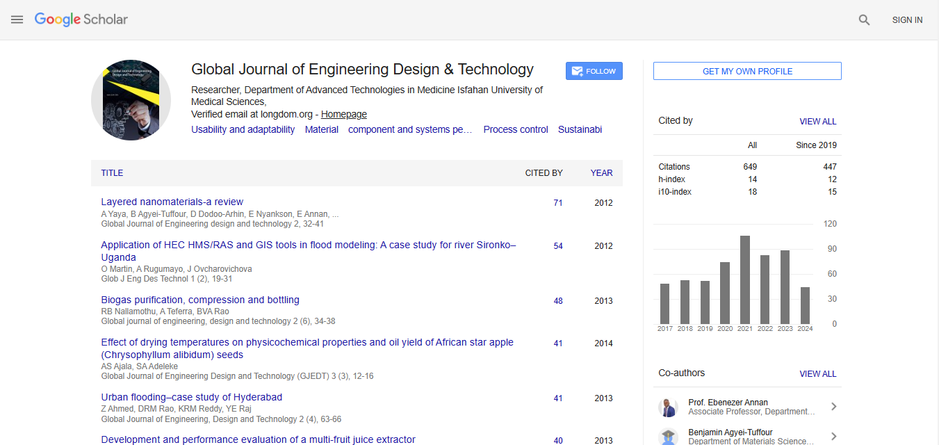This screenshot has width=939, height=445.
Task: Open 'Layered nanomaterials-a review' article
Action: 172,202
